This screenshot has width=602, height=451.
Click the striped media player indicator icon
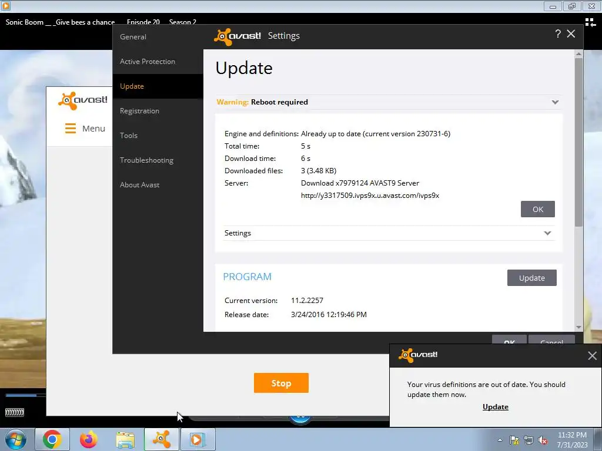pos(15,412)
